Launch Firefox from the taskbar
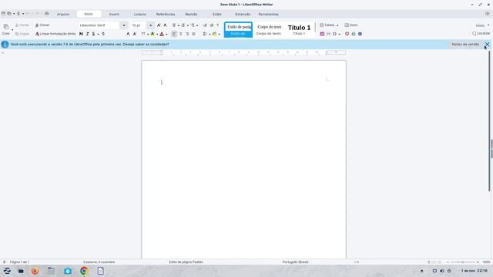Viewport: 493px width, 277px height. (x=35, y=271)
